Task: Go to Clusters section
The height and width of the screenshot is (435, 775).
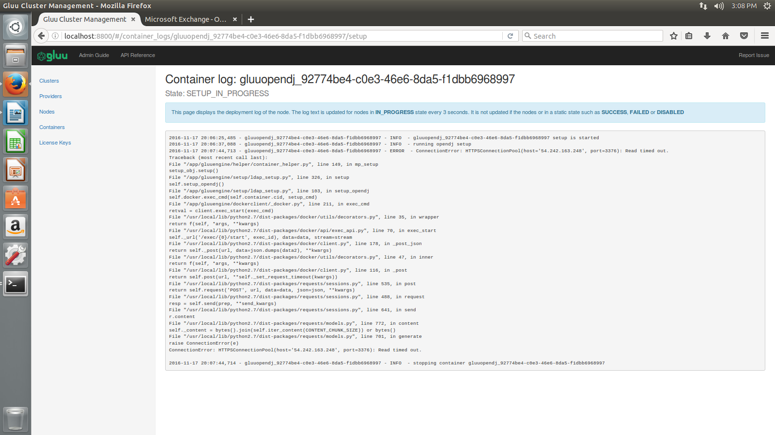Action: point(49,81)
